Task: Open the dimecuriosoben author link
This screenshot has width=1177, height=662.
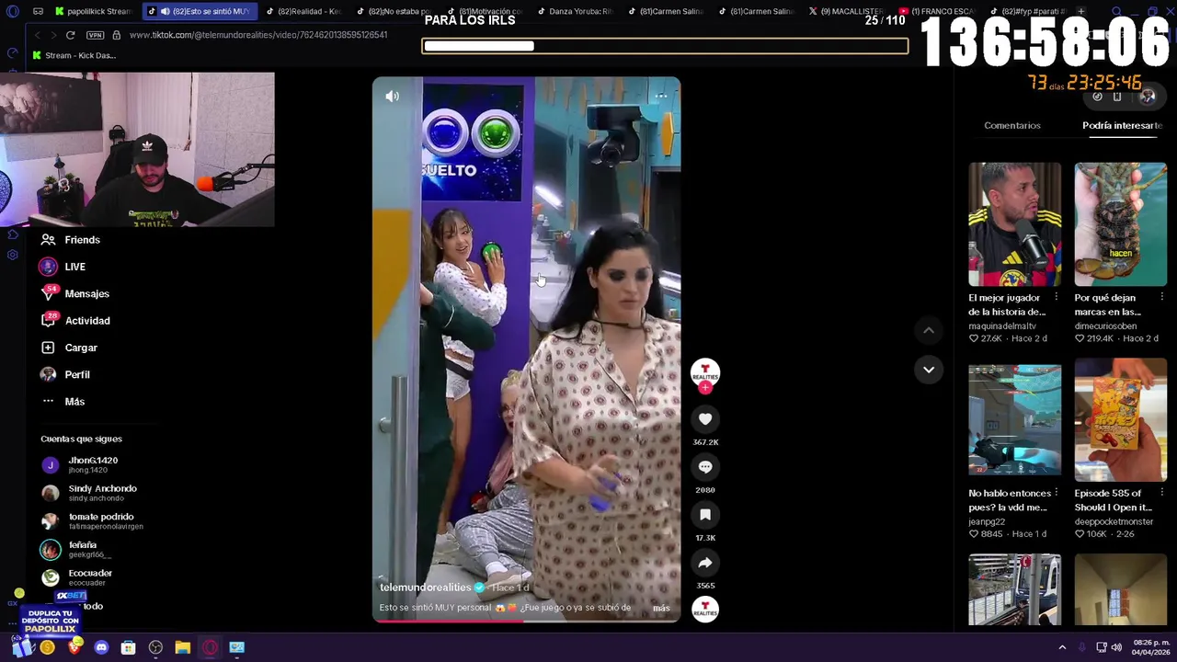Action: 1105,325
